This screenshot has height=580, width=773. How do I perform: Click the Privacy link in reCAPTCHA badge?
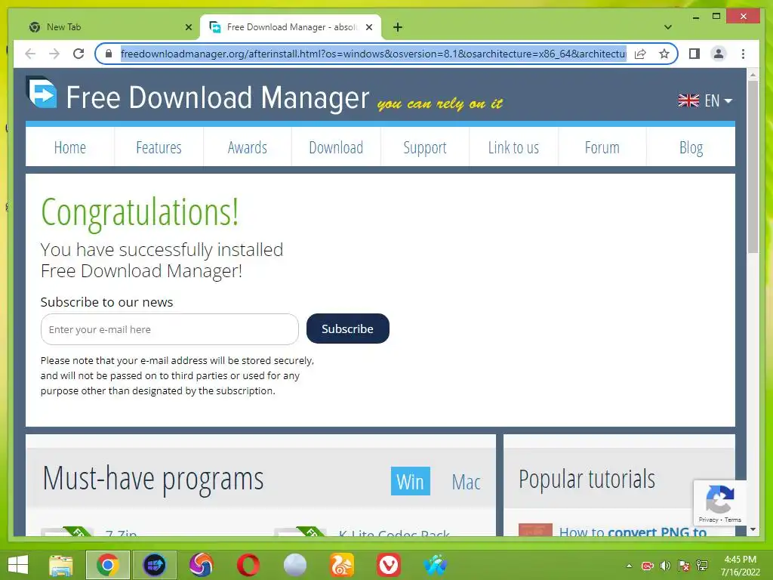pyautogui.click(x=708, y=520)
